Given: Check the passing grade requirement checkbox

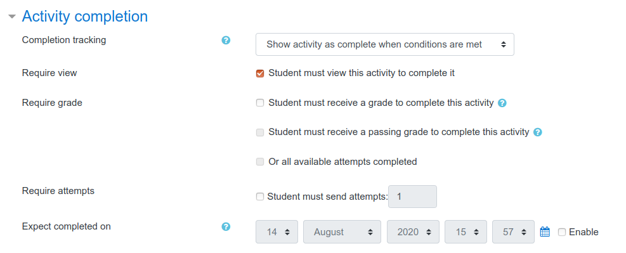Looking at the screenshot, I should point(260,132).
